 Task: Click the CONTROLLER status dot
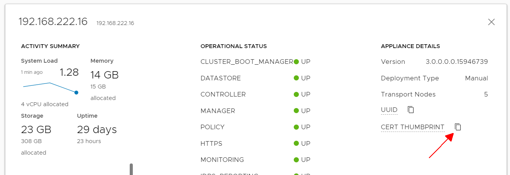click(x=297, y=94)
